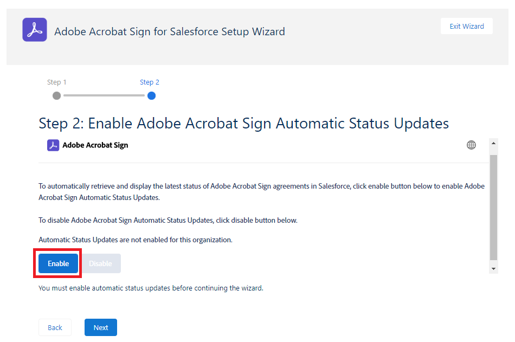Go back to the previous wizard step

click(x=55, y=327)
